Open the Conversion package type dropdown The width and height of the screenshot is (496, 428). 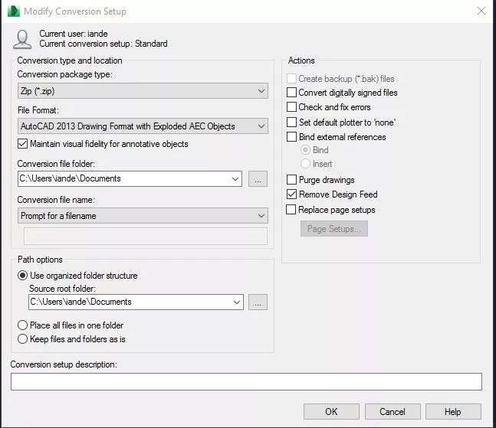tap(143, 91)
